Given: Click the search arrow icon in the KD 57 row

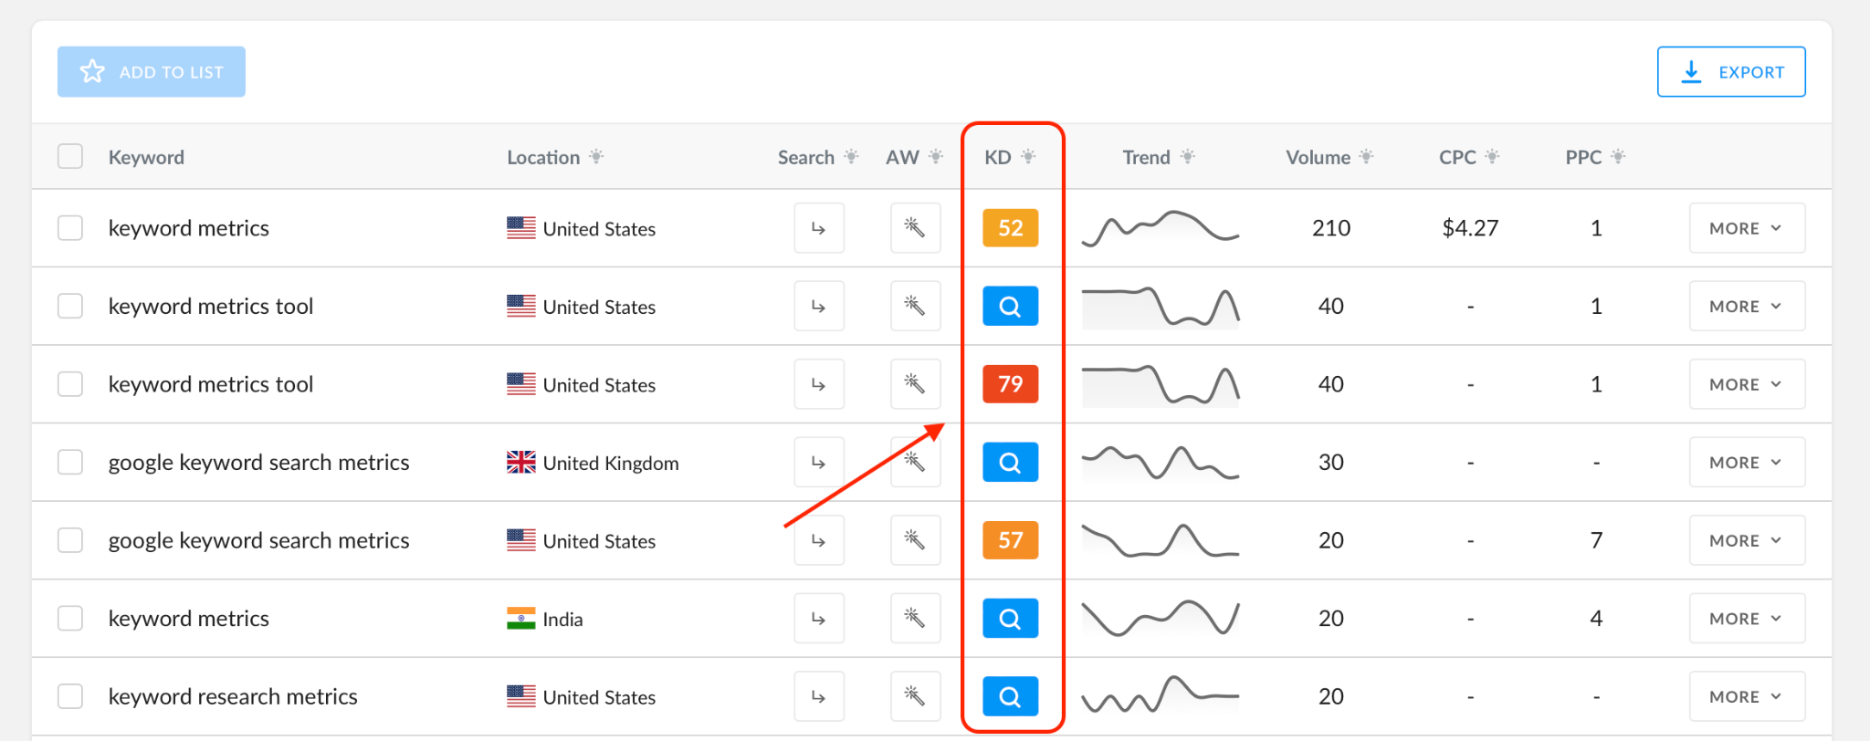Looking at the screenshot, I should [x=819, y=540].
